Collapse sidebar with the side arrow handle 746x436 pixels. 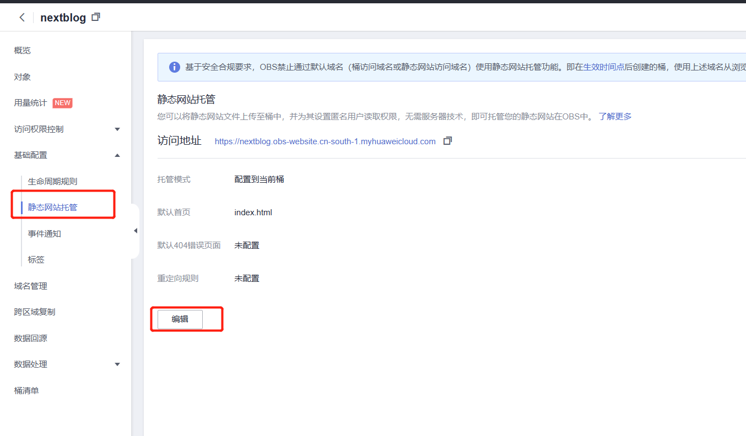[x=136, y=231]
